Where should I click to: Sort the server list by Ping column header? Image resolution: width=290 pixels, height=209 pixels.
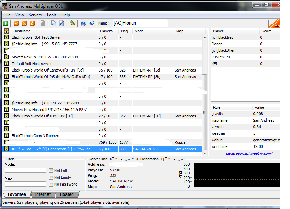[124, 31]
